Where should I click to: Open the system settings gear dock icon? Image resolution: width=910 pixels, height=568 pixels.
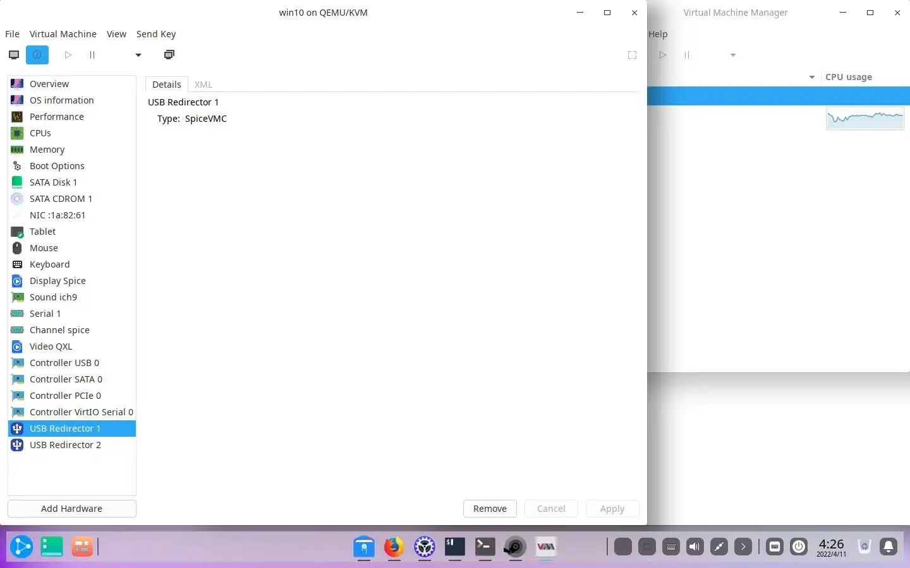coord(425,547)
